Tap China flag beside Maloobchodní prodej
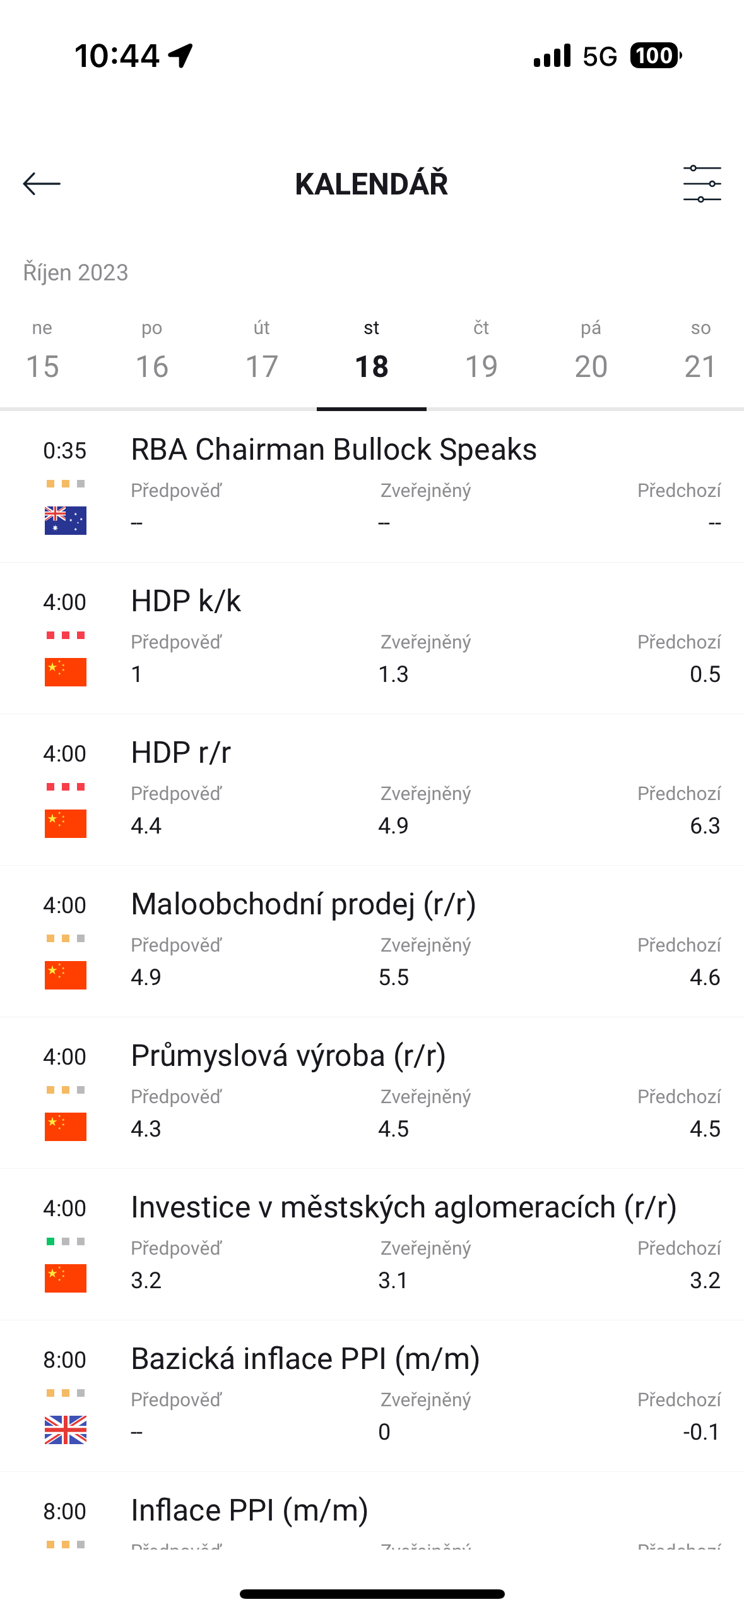The image size is (744, 1614). pyautogui.click(x=66, y=975)
